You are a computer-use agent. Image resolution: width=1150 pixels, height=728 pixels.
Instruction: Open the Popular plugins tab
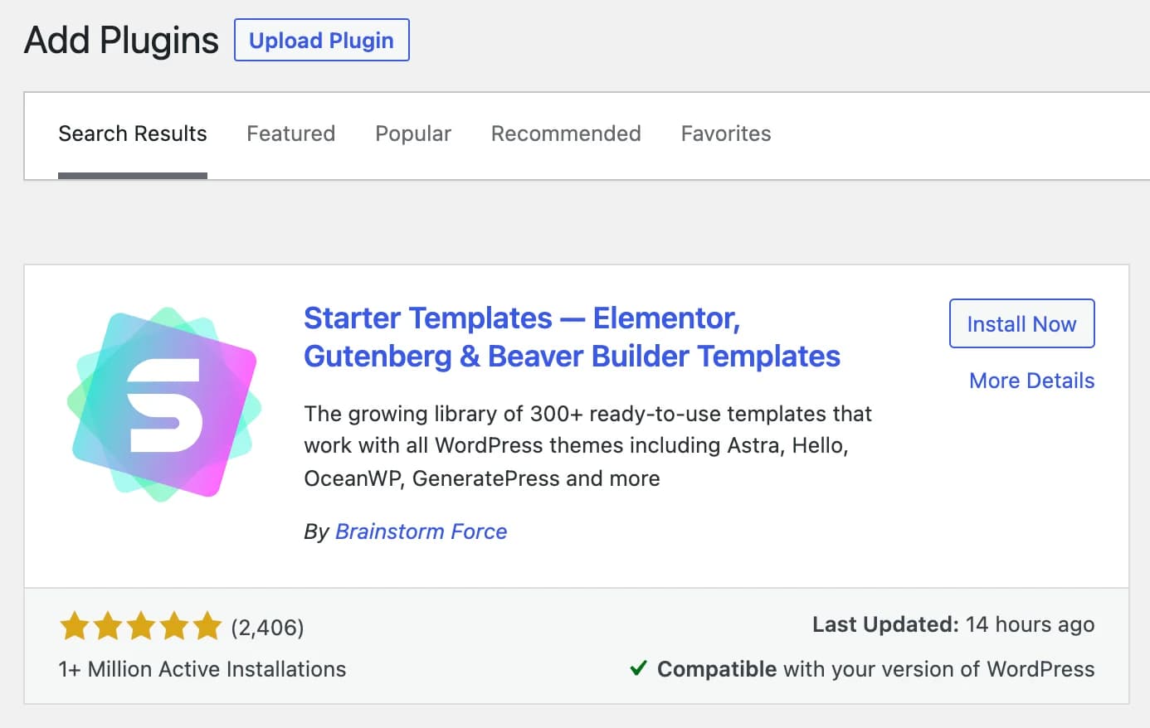click(412, 133)
